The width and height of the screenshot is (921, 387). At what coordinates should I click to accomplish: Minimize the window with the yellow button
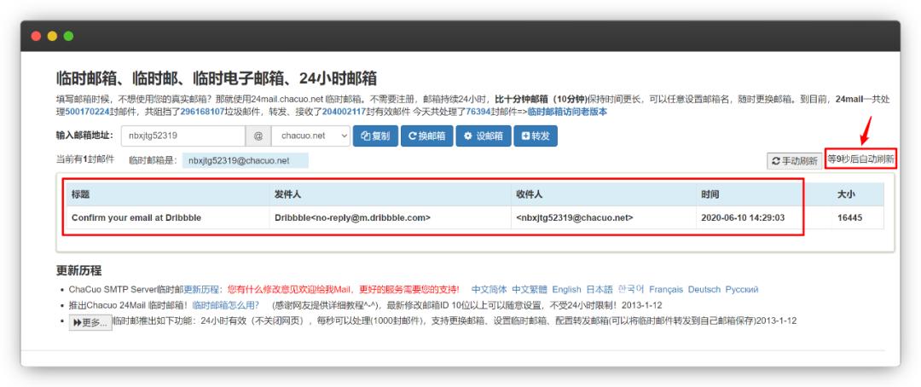52,36
